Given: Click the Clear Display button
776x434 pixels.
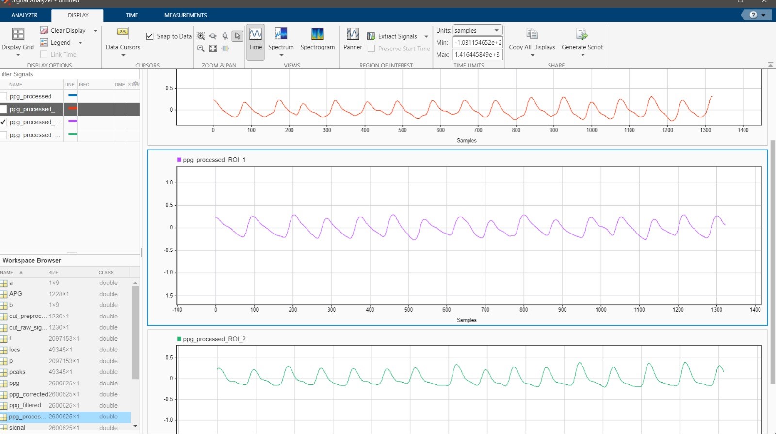Looking at the screenshot, I should pyautogui.click(x=63, y=30).
